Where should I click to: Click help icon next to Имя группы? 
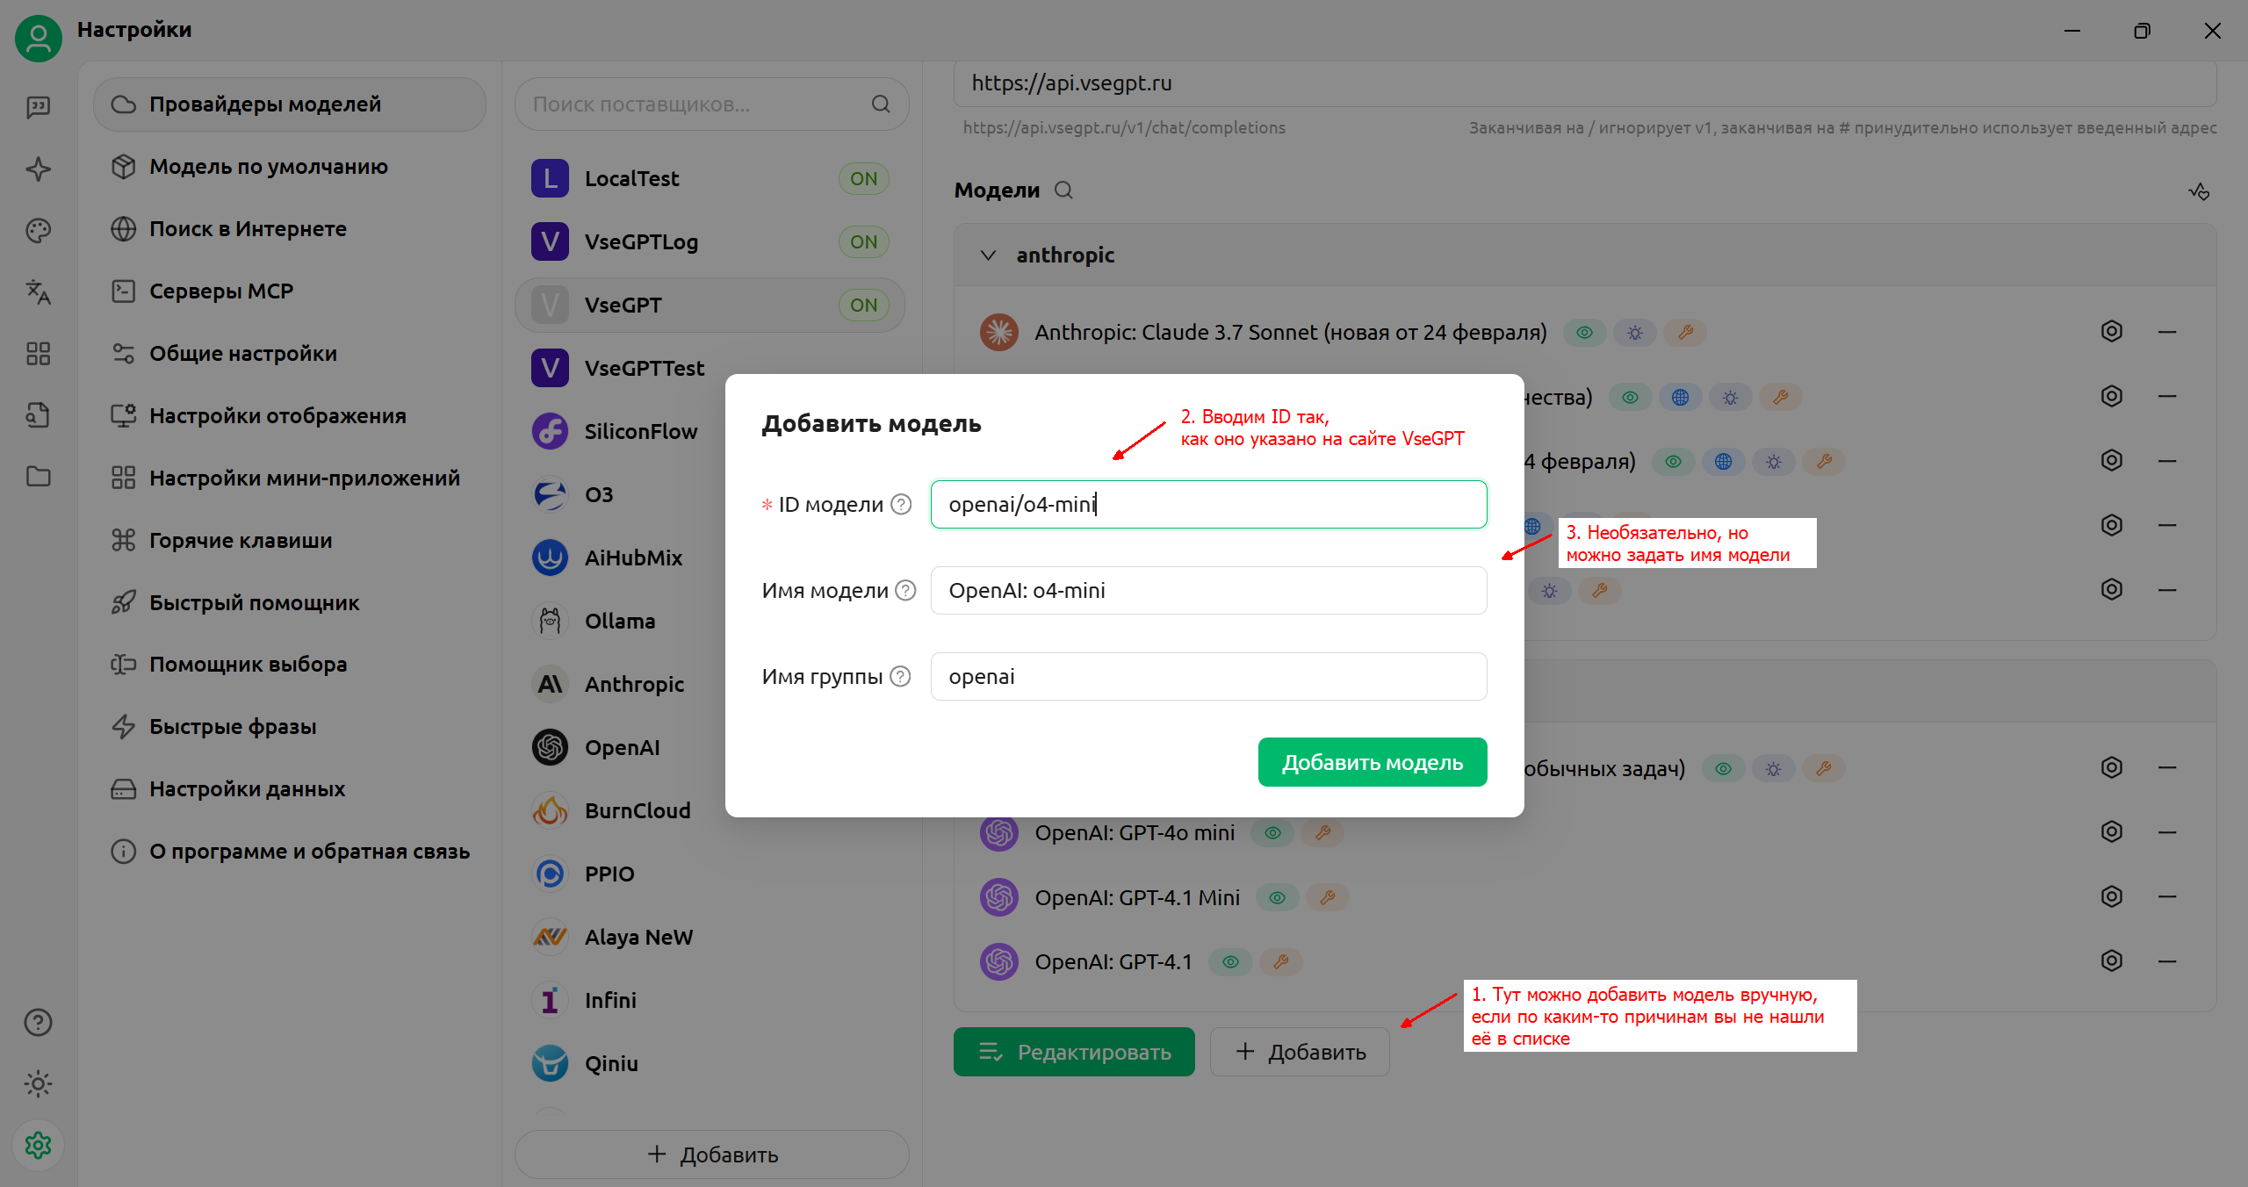[x=900, y=676]
